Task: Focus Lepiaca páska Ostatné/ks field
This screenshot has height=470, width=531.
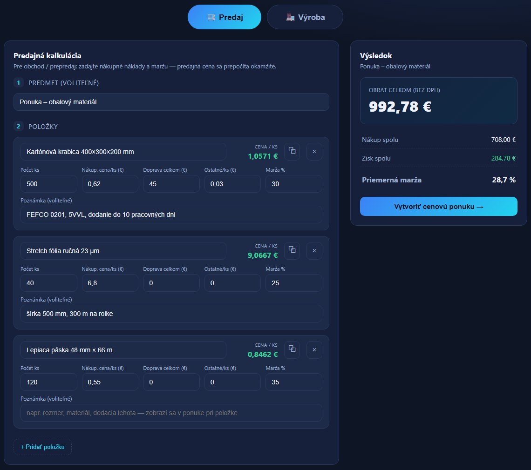Action: pos(232,382)
